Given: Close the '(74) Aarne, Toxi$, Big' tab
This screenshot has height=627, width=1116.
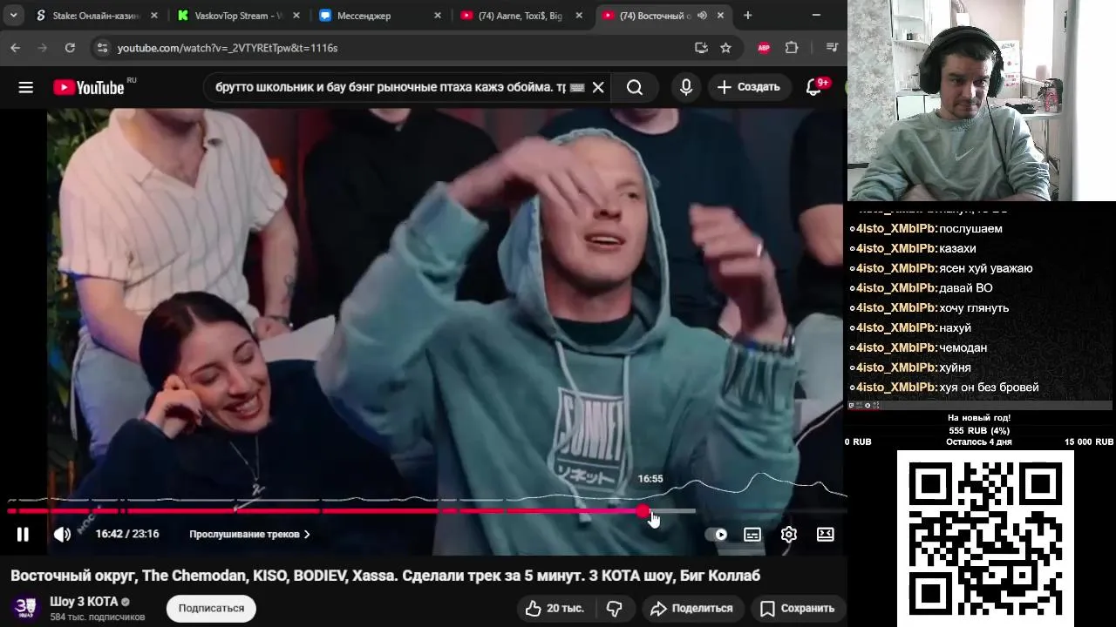Looking at the screenshot, I should pyautogui.click(x=579, y=16).
